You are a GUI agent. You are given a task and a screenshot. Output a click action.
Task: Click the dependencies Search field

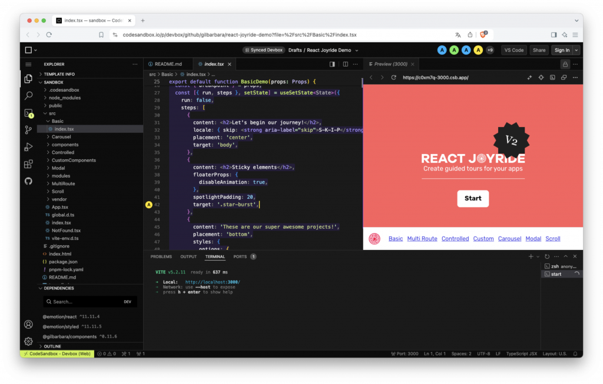tap(90, 302)
